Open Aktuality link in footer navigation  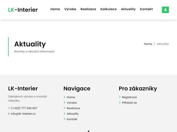73,114
